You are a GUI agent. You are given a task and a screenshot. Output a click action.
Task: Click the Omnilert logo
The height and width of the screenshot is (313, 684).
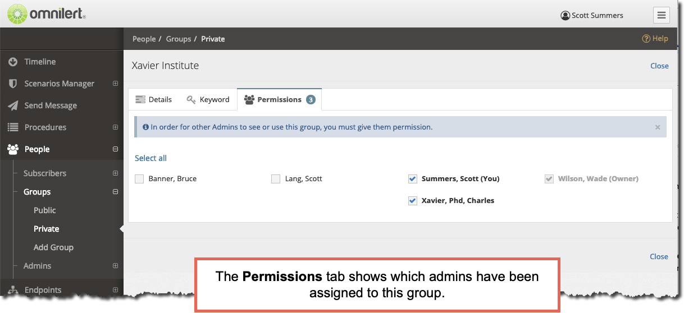click(x=46, y=13)
